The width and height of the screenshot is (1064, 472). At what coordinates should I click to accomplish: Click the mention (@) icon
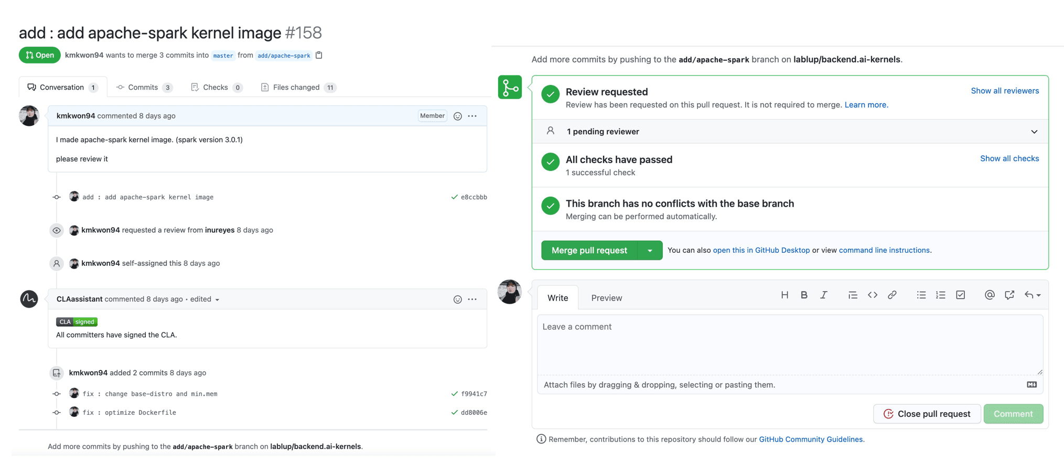(x=990, y=295)
